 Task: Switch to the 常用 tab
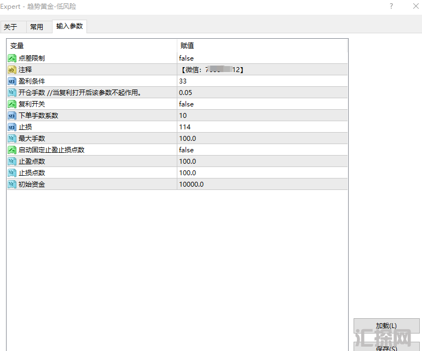(x=37, y=27)
